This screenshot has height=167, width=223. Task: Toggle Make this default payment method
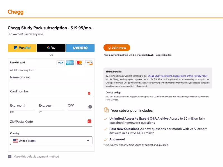click(x=9, y=156)
